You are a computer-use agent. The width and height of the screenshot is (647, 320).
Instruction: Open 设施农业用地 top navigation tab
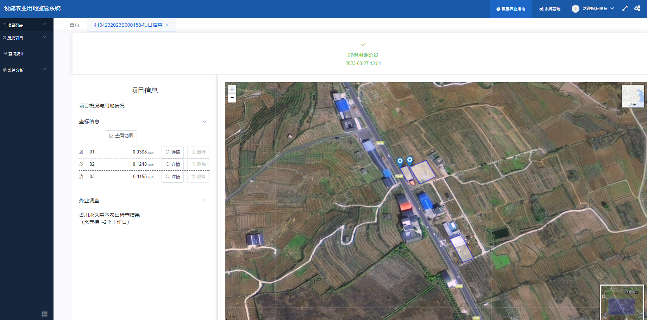tap(510, 9)
